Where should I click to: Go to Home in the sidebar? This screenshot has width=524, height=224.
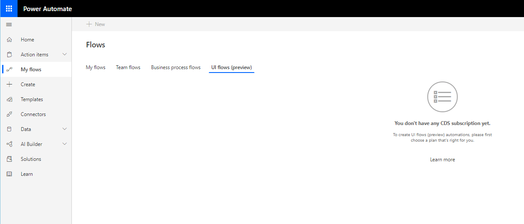[x=36, y=40]
